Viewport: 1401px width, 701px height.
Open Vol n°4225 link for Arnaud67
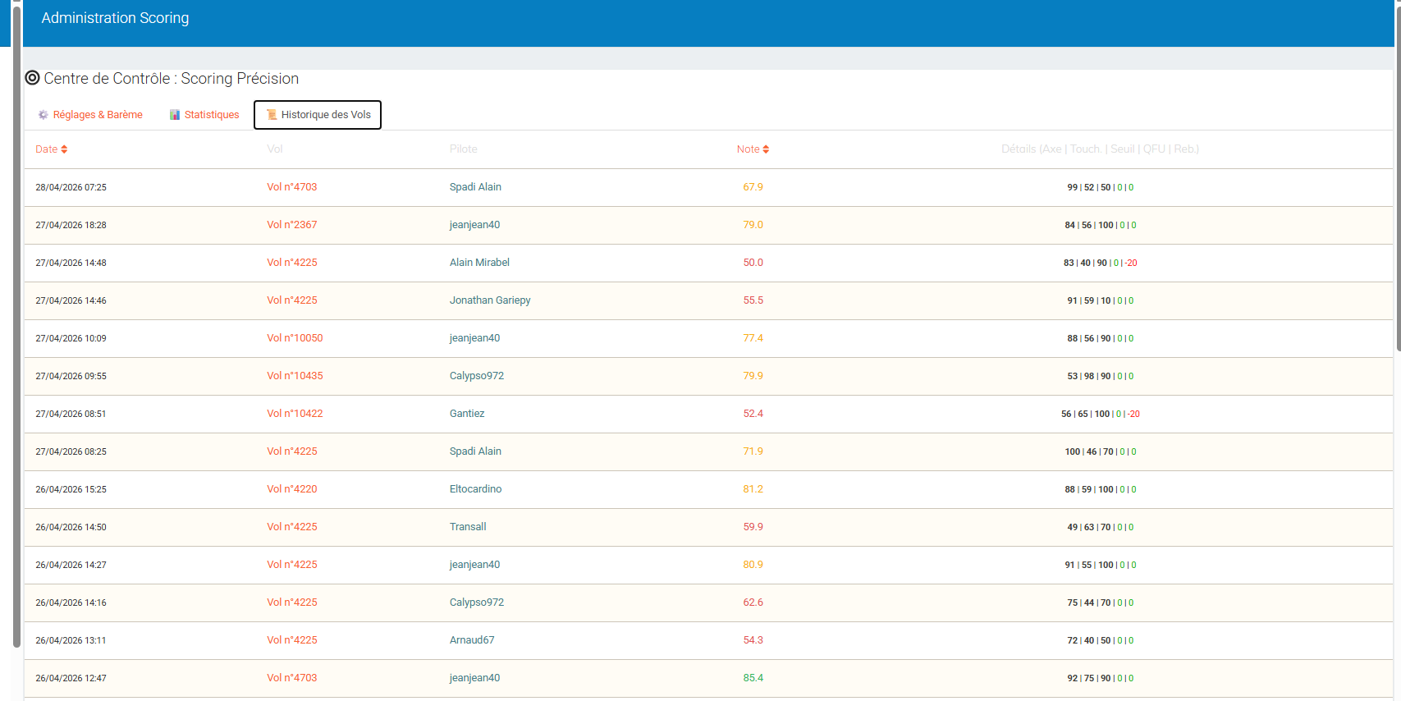291,640
